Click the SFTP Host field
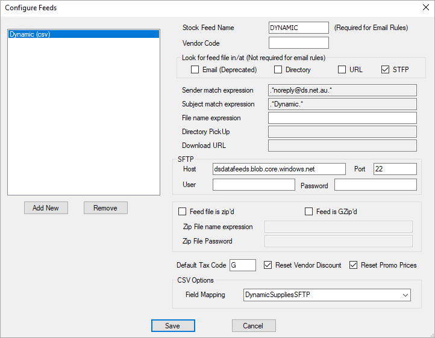 click(279, 169)
